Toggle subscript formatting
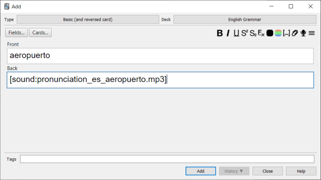 252,33
